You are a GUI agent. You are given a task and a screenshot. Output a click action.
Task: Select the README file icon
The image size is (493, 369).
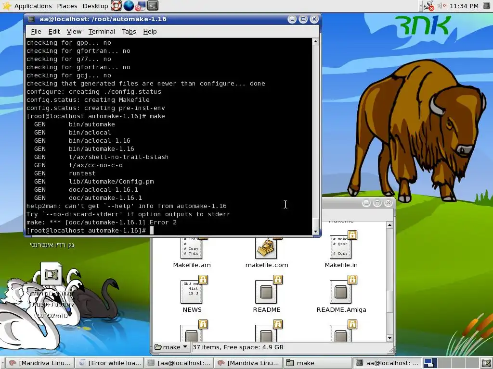(x=267, y=290)
